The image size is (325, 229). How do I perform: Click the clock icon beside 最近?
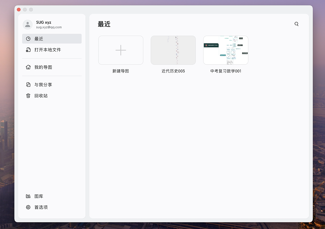pyautogui.click(x=28, y=39)
